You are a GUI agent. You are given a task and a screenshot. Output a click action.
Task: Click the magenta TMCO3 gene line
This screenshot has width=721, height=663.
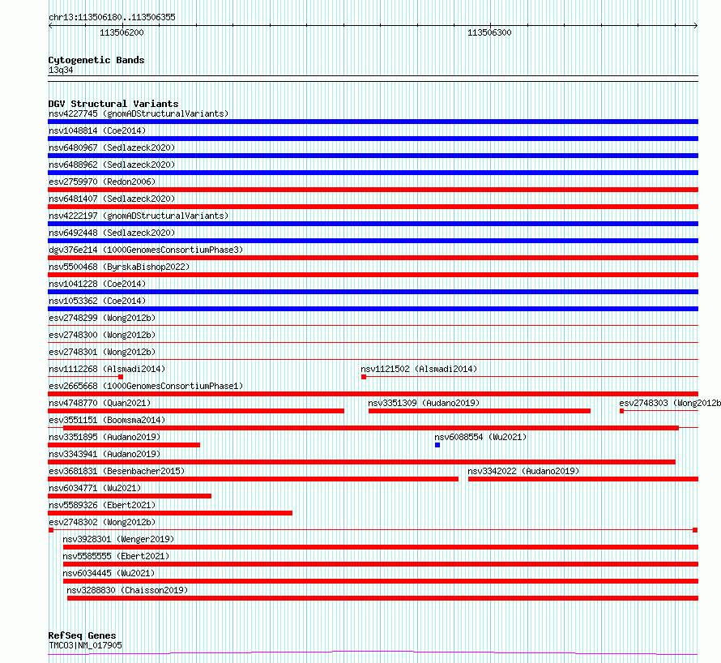click(x=373, y=652)
